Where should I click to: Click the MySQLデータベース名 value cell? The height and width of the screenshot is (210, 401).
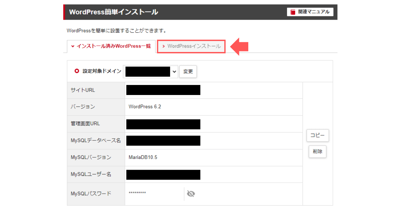point(163,140)
